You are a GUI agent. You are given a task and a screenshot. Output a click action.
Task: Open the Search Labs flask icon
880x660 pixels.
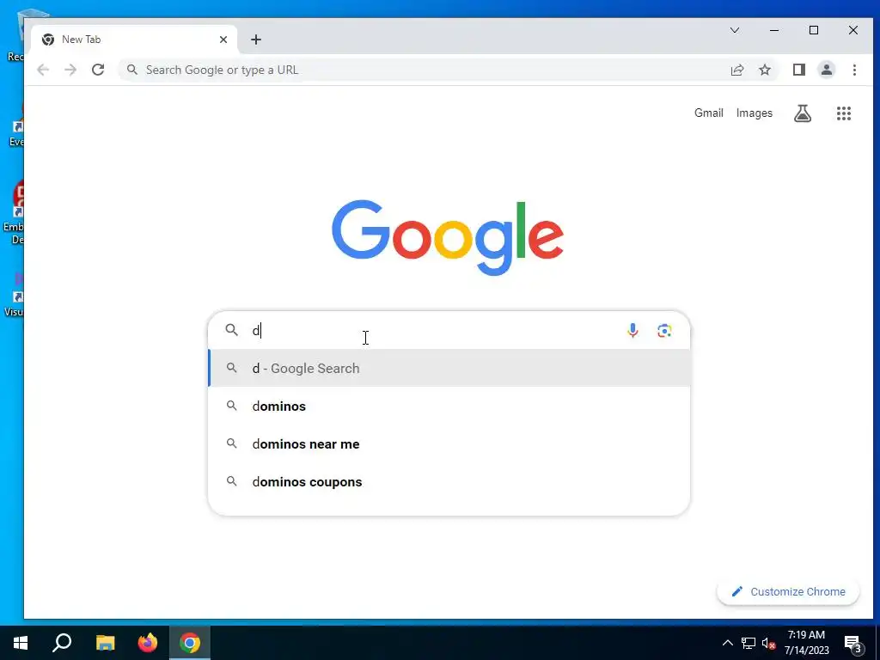click(803, 113)
